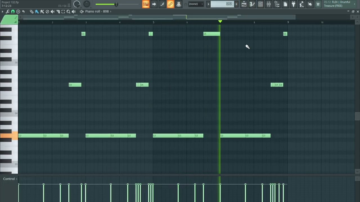
Task: Click the main pitch knob
Action: coord(87,4)
